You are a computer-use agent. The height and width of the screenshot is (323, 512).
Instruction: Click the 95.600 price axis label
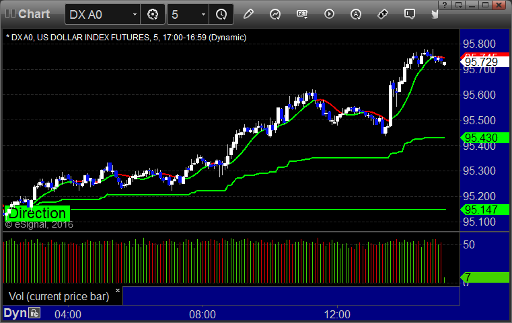(479, 95)
